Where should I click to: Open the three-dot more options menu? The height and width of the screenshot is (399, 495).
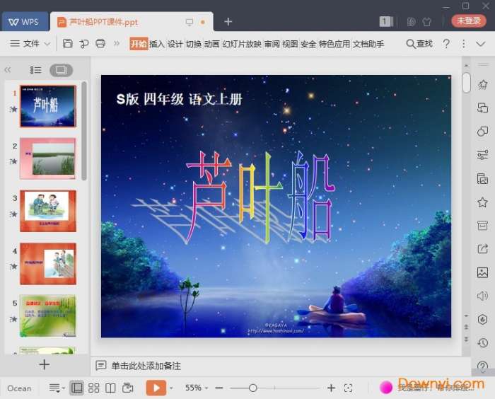coord(463,44)
